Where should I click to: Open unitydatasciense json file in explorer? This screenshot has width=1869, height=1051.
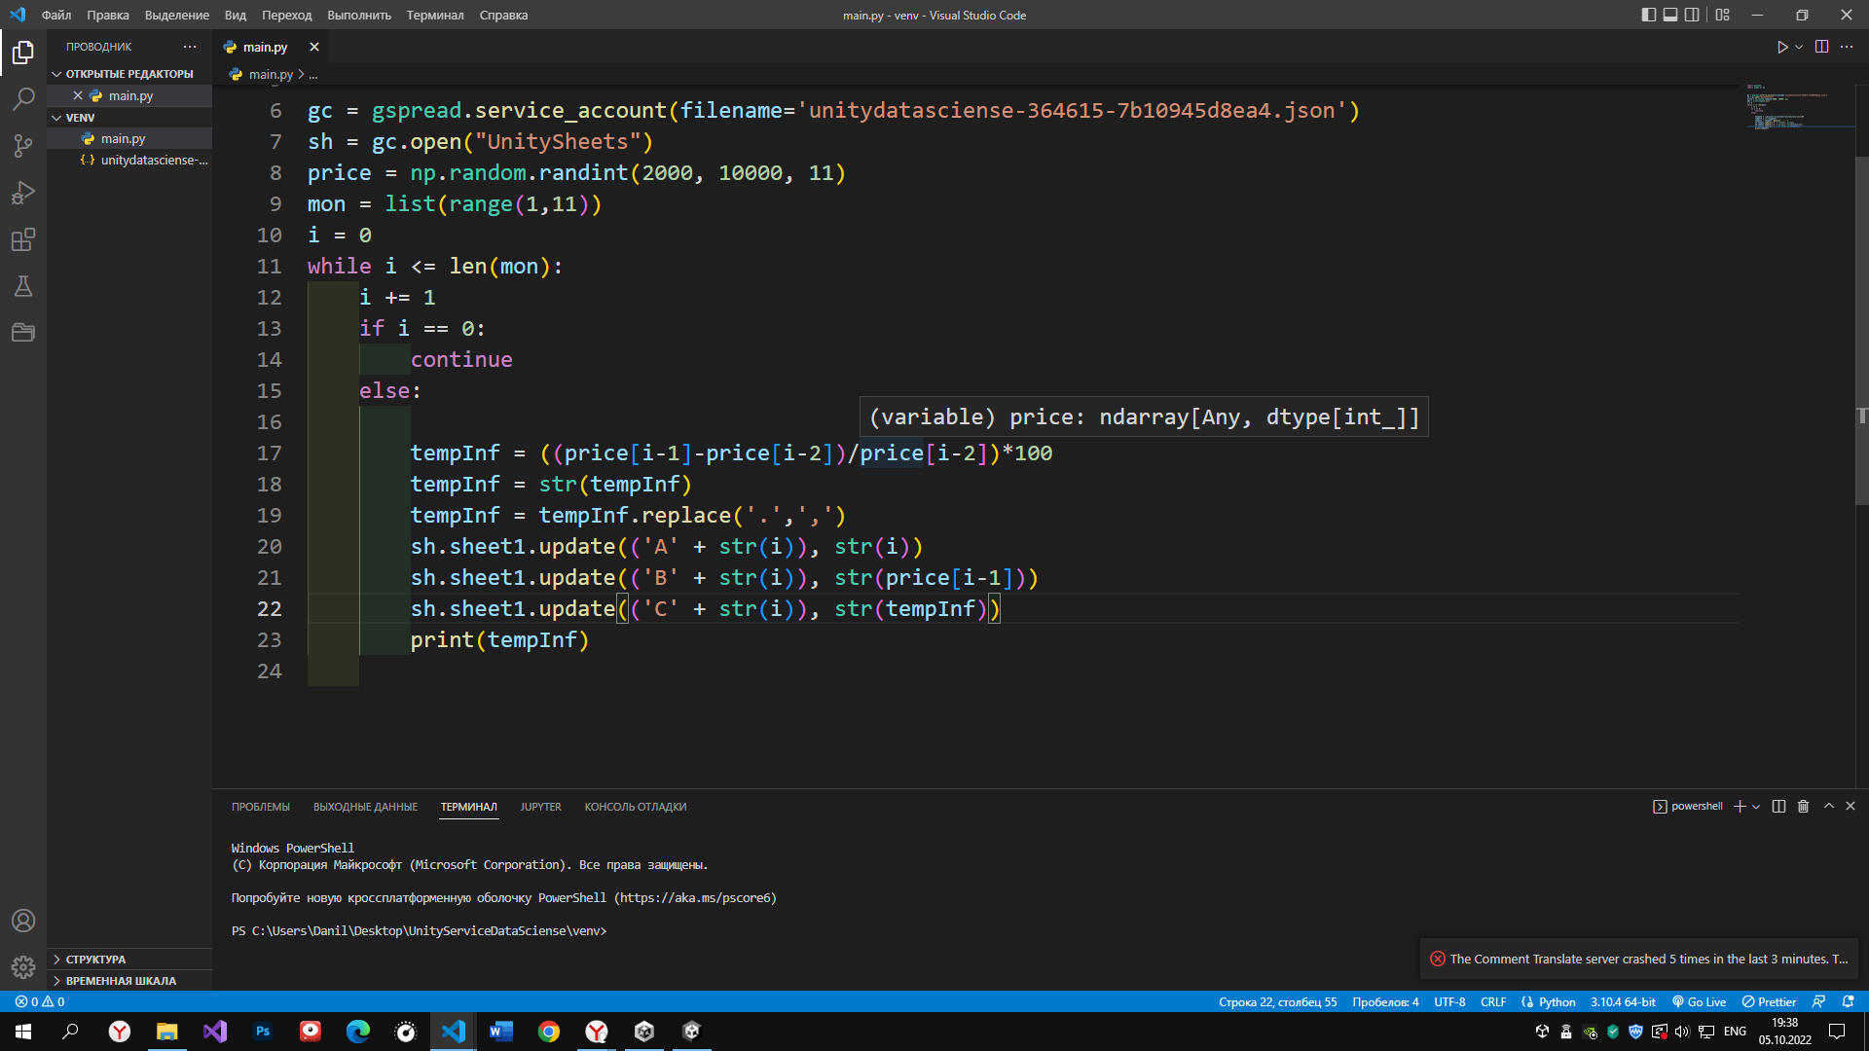click(145, 160)
